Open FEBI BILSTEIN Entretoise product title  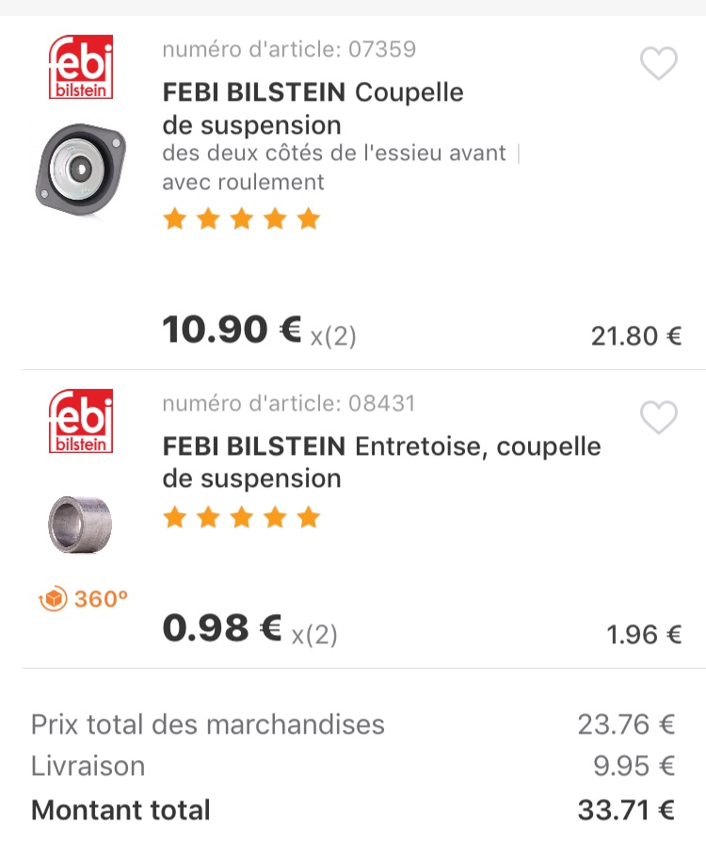[x=381, y=461]
